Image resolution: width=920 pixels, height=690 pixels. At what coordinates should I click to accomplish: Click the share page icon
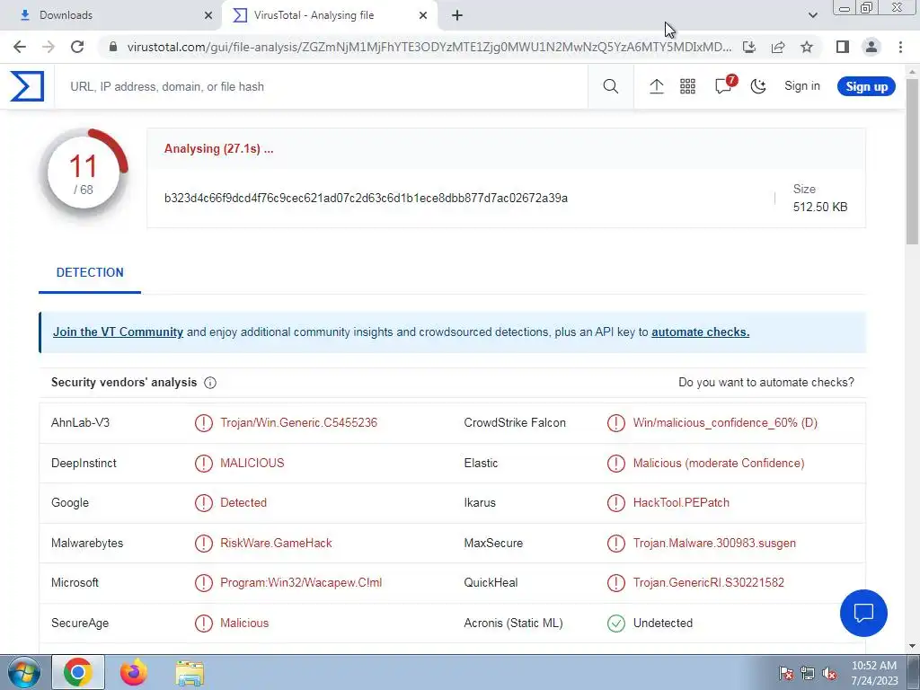[778, 47]
